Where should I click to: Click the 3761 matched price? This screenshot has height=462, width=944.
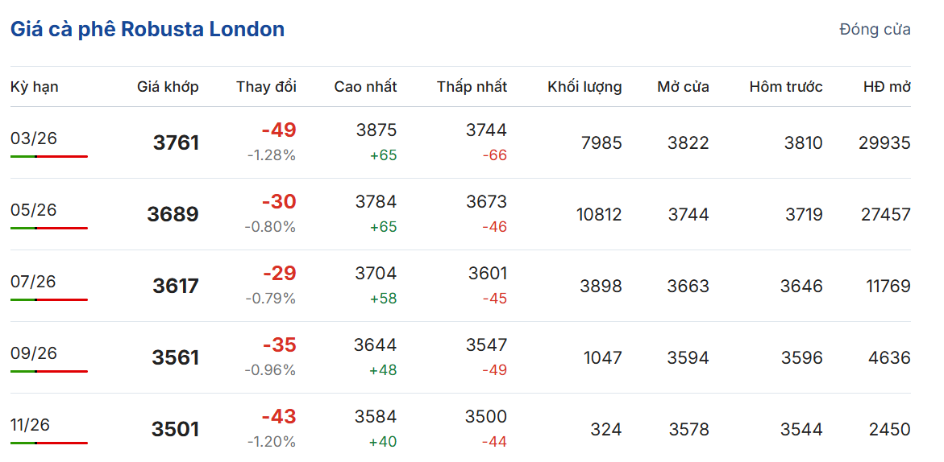pyautogui.click(x=176, y=143)
